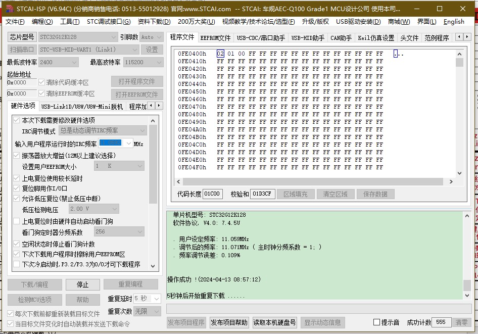The height and width of the screenshot is (334, 478).
Task: Switch interface language to English
Action: click(x=454, y=22)
